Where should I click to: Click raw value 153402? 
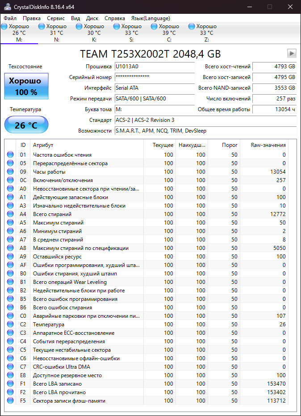click(276, 392)
